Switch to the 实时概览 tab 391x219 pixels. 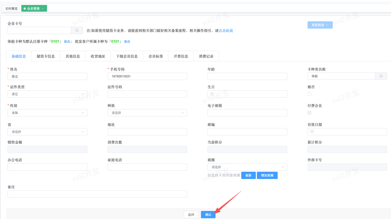[11, 9]
